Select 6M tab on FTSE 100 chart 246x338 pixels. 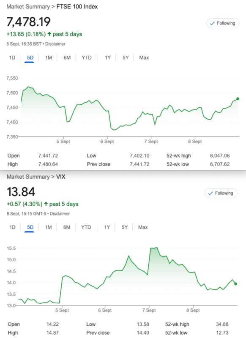[67, 57]
